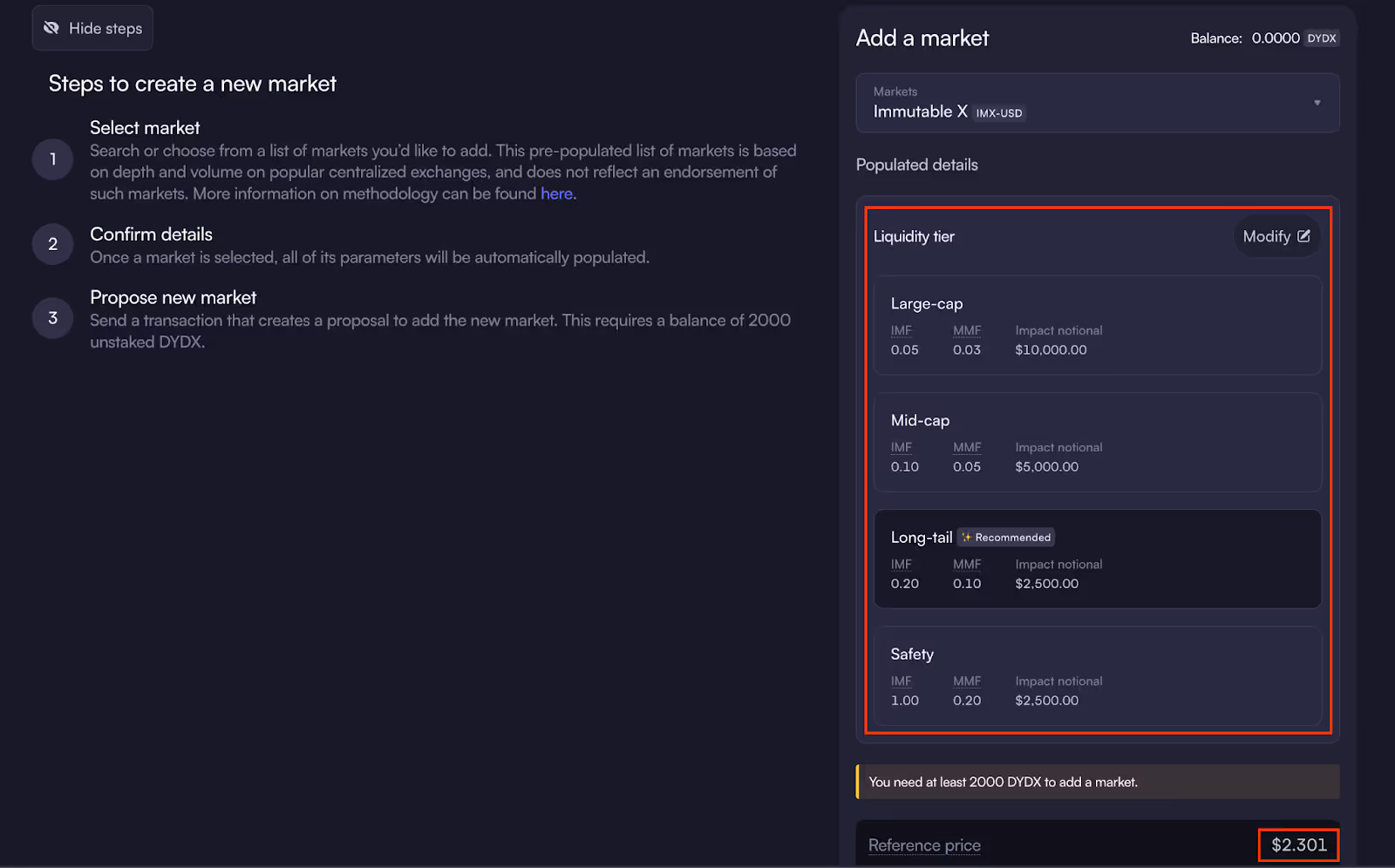This screenshot has height=868, width=1395.
Task: Open the methodology 'here' link
Action: [x=556, y=193]
